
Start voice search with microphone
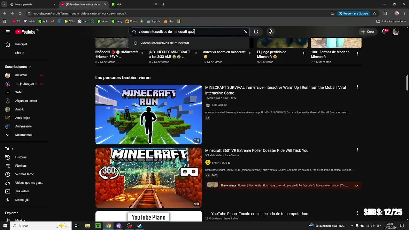[271, 32]
